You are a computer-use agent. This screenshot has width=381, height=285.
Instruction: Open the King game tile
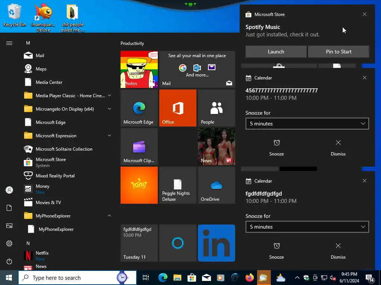(139, 185)
